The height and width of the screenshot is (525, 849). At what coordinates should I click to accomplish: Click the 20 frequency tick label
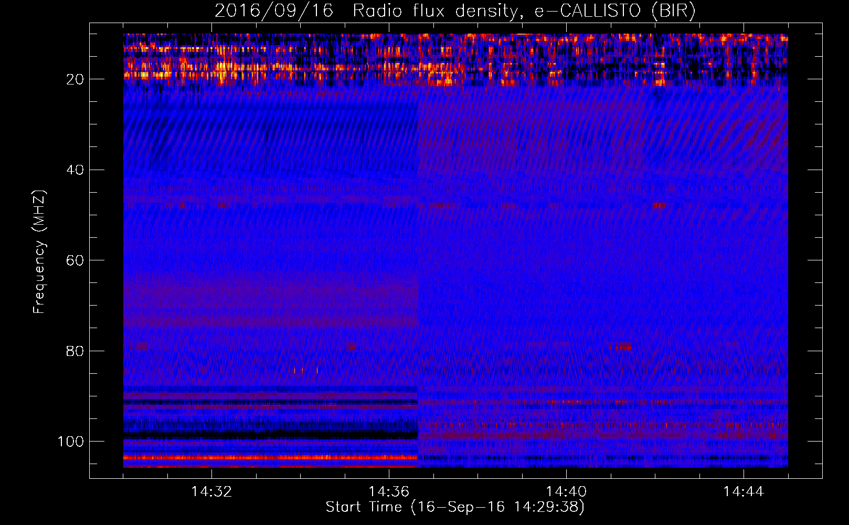(75, 79)
